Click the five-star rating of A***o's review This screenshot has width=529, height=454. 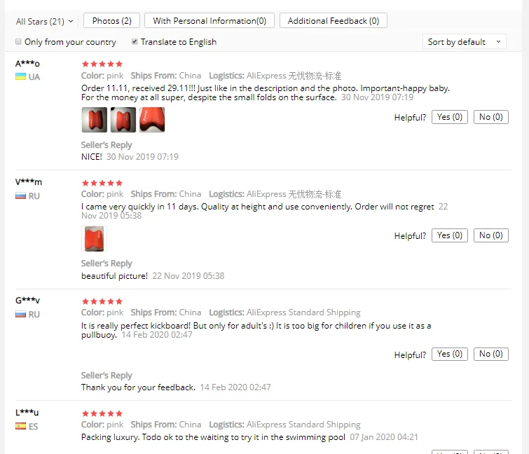click(x=102, y=64)
